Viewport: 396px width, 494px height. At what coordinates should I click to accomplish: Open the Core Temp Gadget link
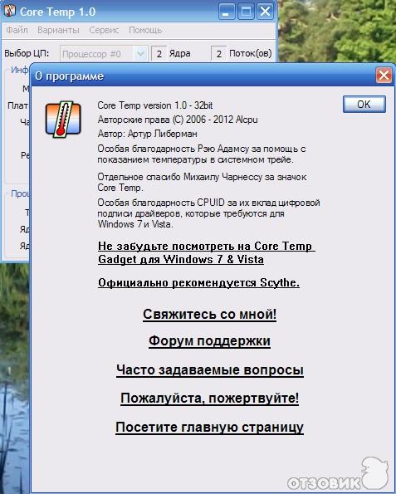207,252
